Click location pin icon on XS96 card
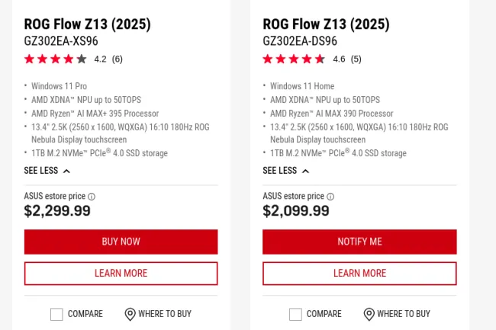Viewport: 496px width, 330px height. (130, 314)
